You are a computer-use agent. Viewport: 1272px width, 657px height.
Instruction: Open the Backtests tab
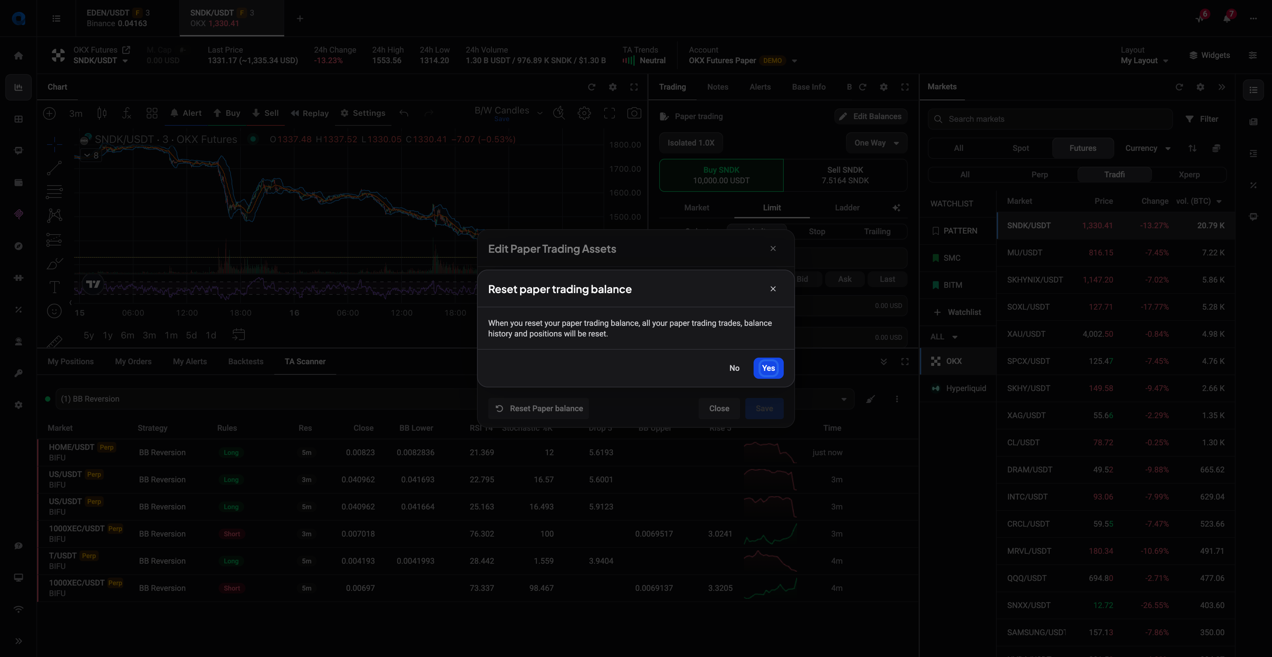(245, 362)
